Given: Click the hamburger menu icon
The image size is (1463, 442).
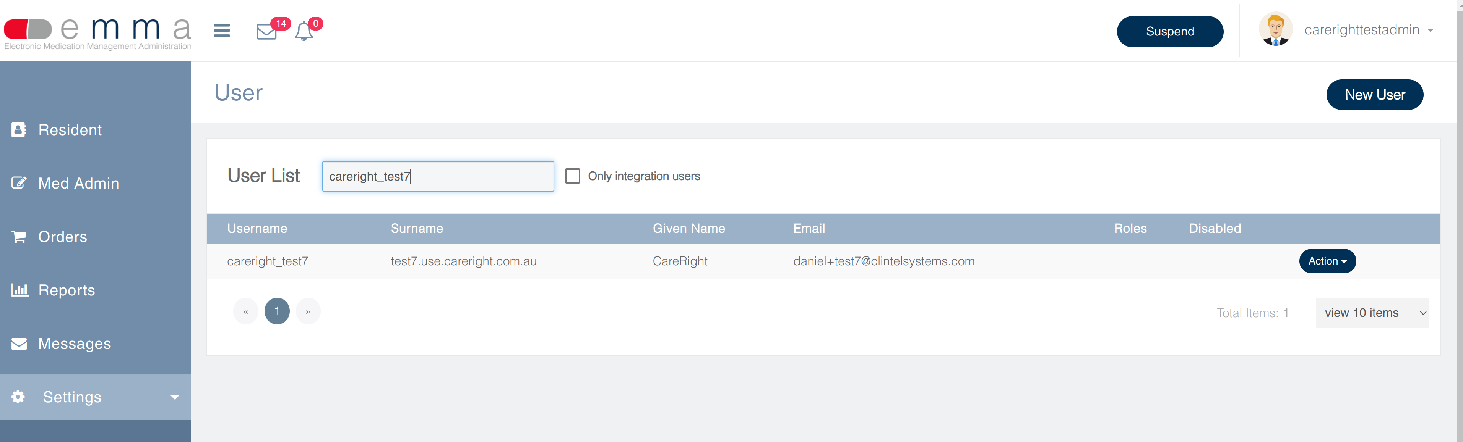Looking at the screenshot, I should (221, 31).
